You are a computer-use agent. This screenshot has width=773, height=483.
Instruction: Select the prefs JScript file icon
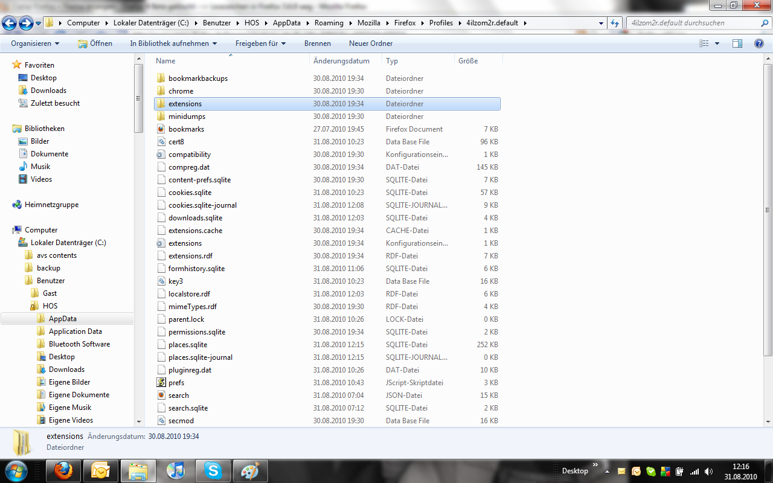[161, 383]
